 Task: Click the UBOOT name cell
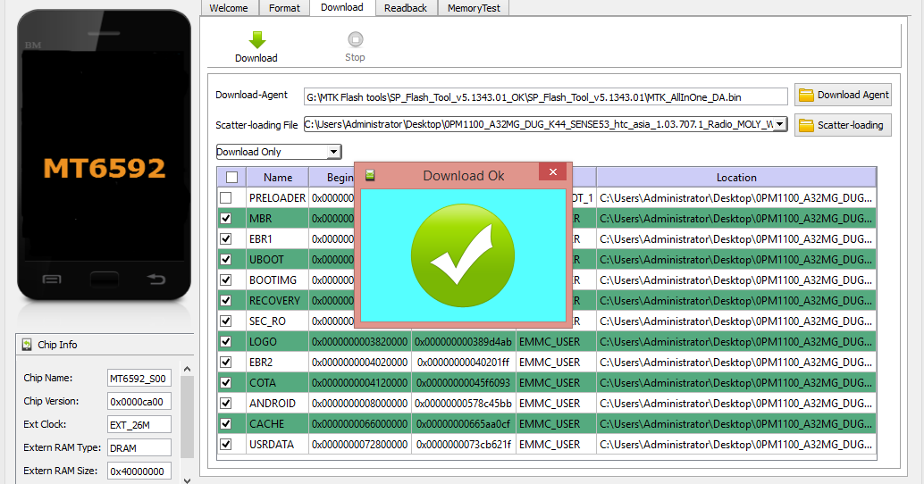278,259
